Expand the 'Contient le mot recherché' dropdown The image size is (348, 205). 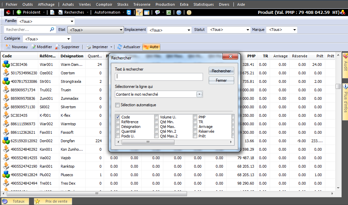[199, 94]
